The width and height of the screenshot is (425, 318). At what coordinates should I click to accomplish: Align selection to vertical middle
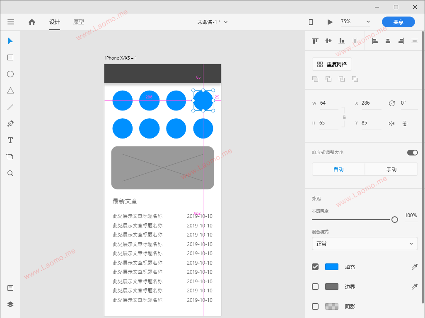coord(328,41)
